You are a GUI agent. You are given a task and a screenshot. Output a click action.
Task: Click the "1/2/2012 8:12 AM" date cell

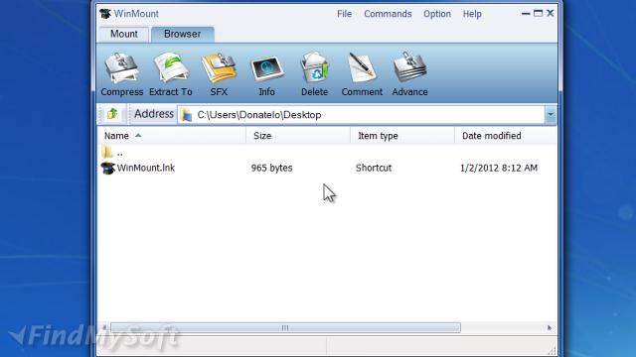[499, 168]
